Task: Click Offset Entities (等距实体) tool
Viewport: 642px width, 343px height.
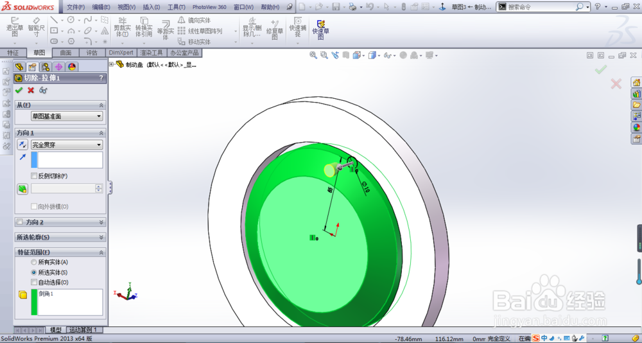Action: tap(166, 30)
